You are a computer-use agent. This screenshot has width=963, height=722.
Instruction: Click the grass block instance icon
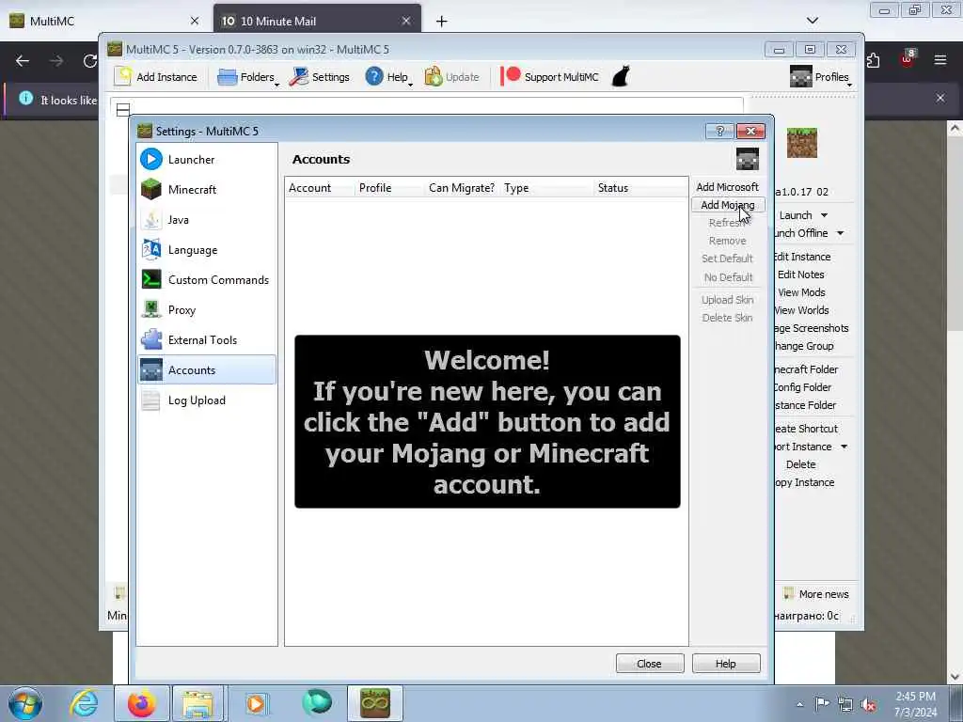802,143
